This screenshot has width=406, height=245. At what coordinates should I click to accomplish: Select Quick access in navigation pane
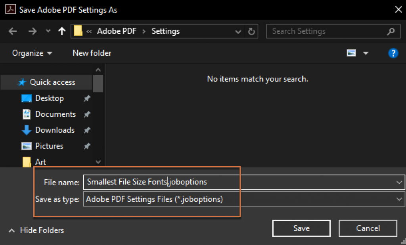click(46, 82)
